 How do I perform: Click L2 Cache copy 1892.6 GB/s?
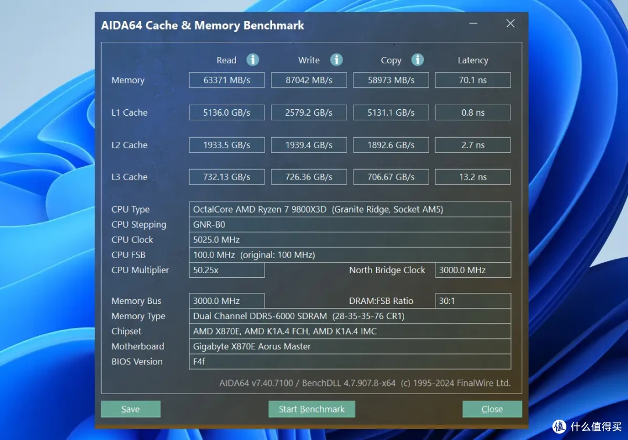tap(391, 145)
